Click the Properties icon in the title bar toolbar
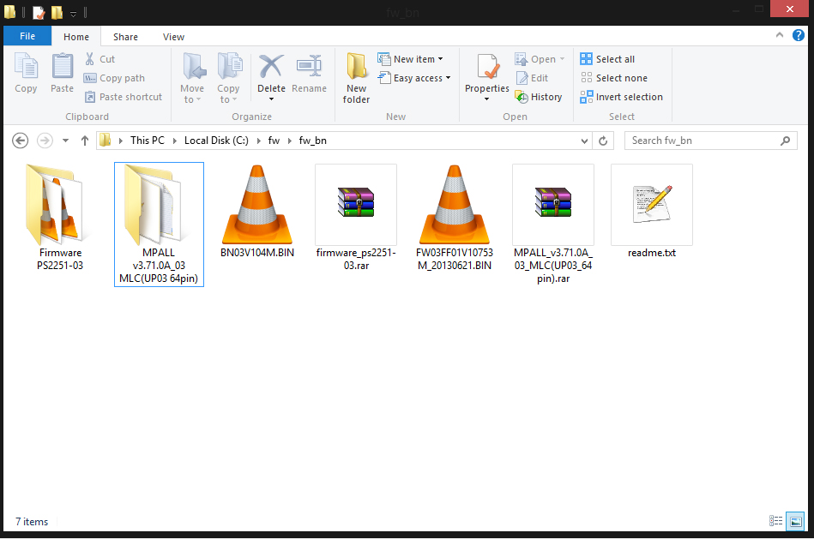The image size is (814, 539). click(x=39, y=12)
